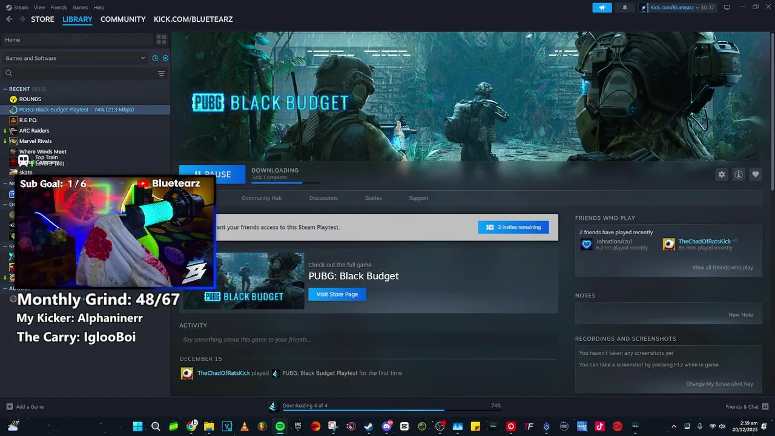Open the library advanced filter options icon

162,73
